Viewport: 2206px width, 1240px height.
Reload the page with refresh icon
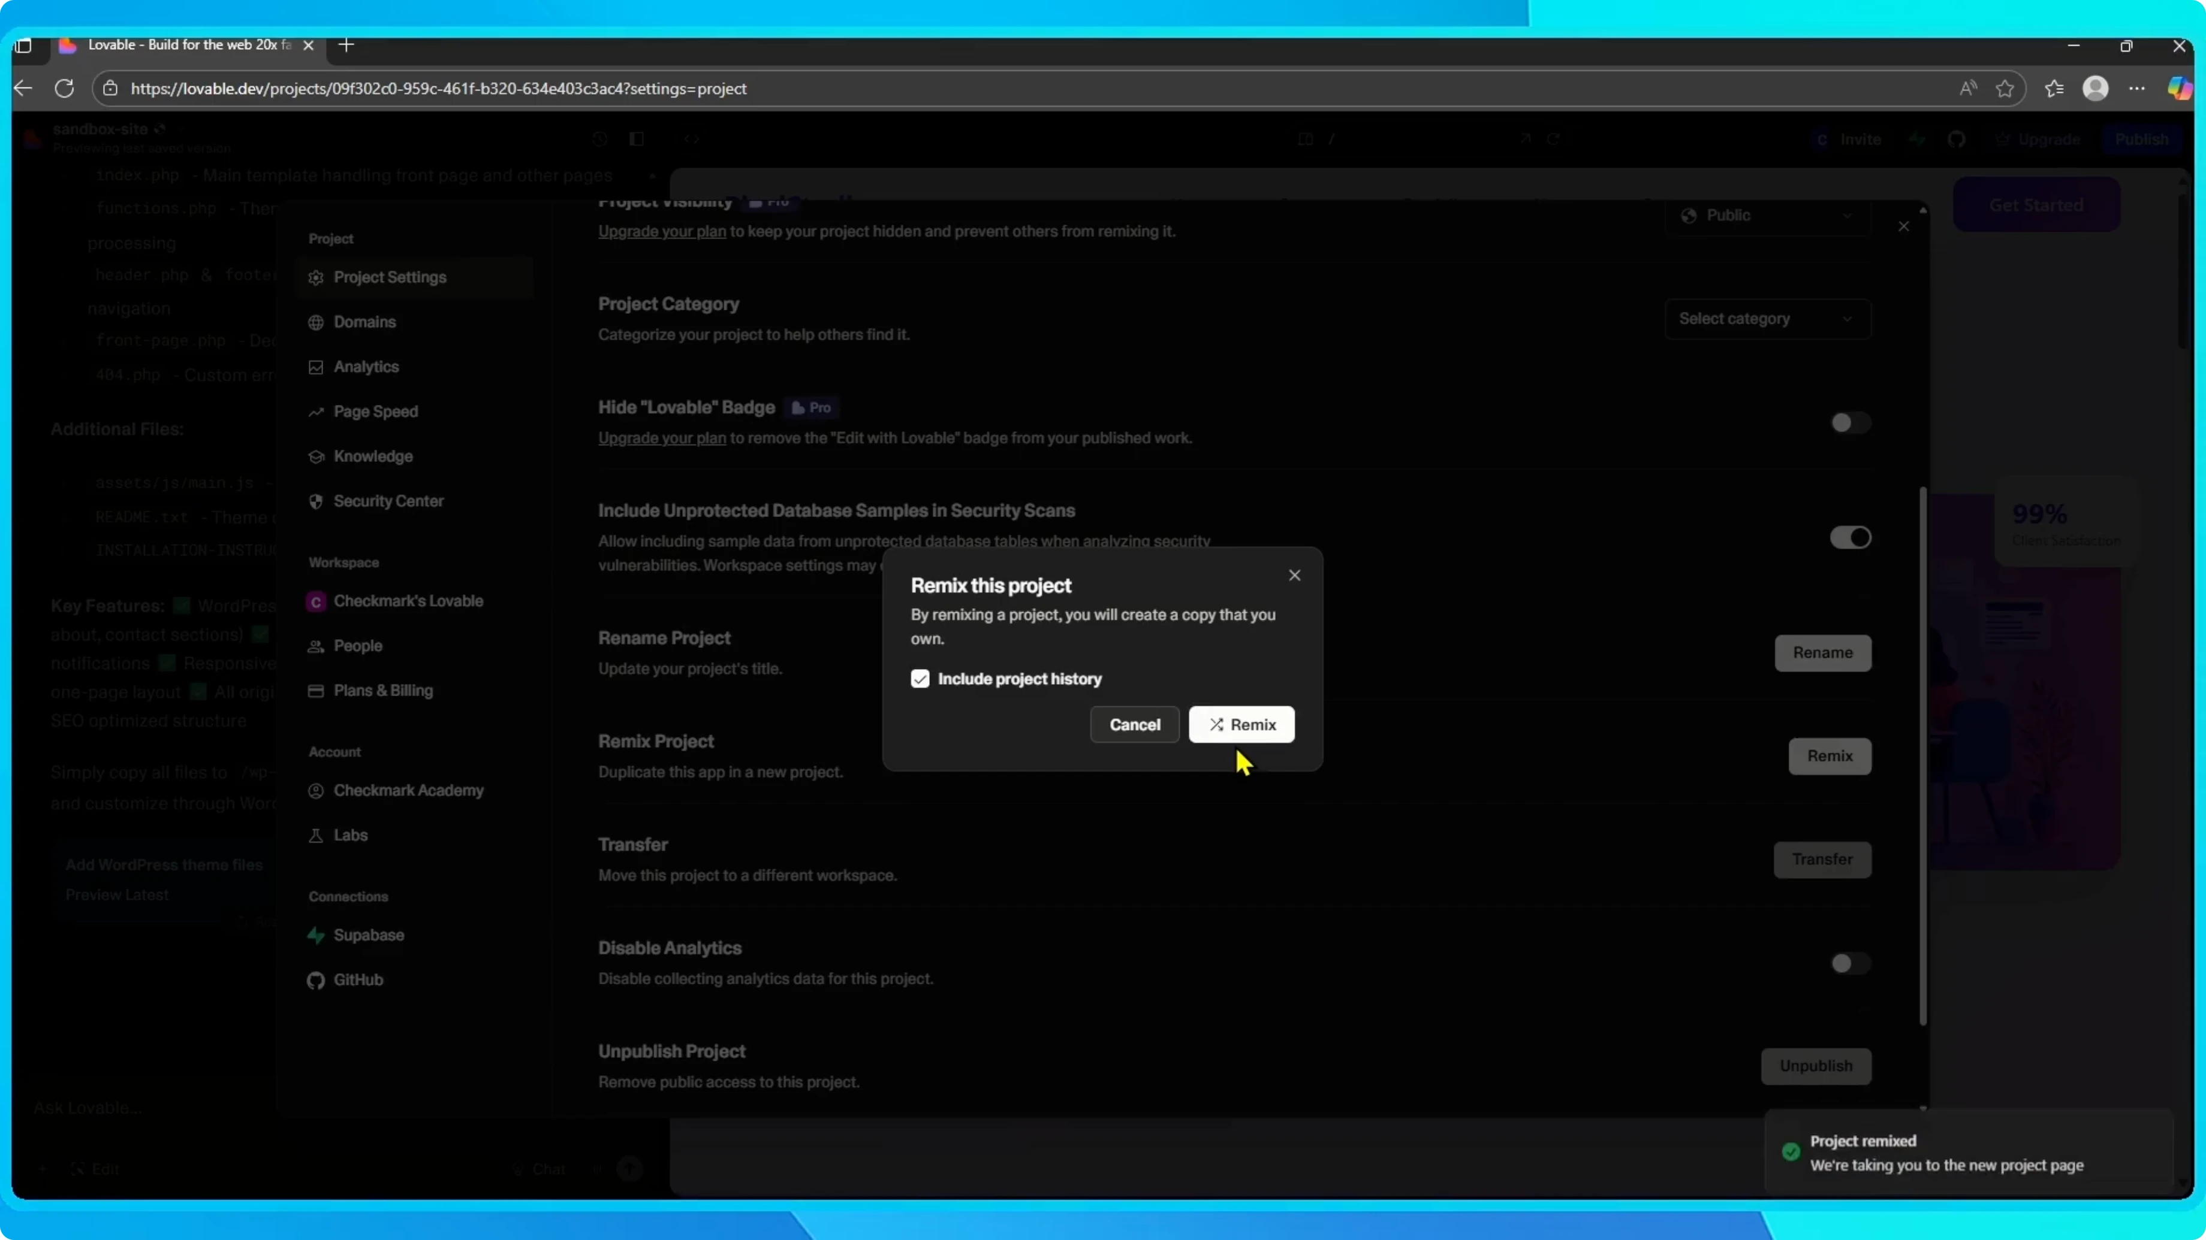pos(64,88)
